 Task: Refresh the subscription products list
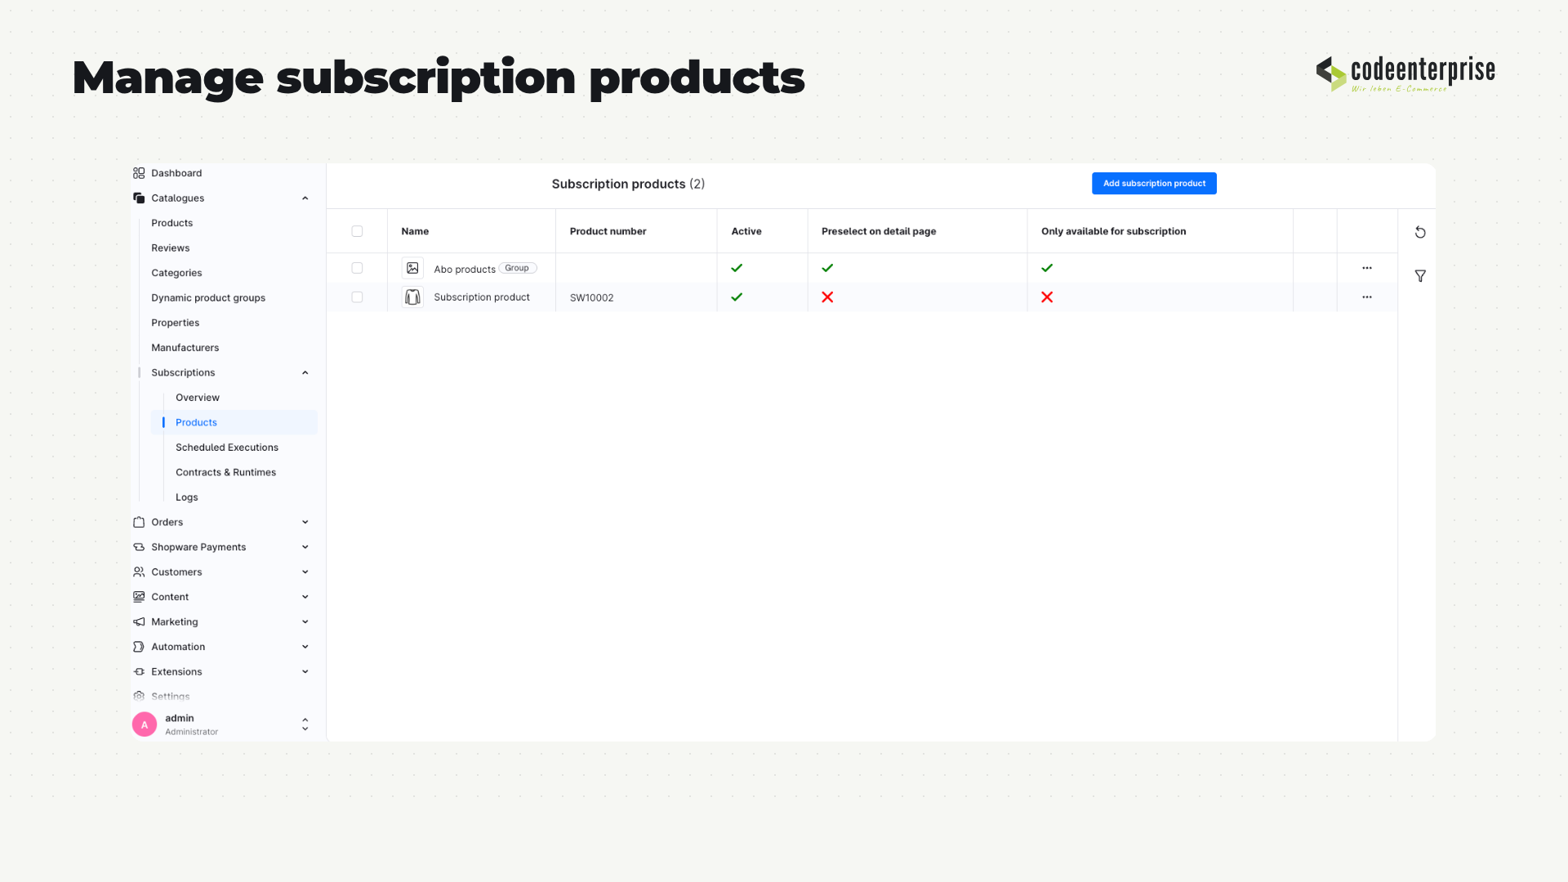[x=1420, y=232]
